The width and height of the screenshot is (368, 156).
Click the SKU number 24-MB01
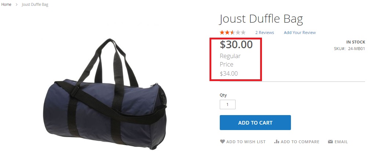pos(357,49)
